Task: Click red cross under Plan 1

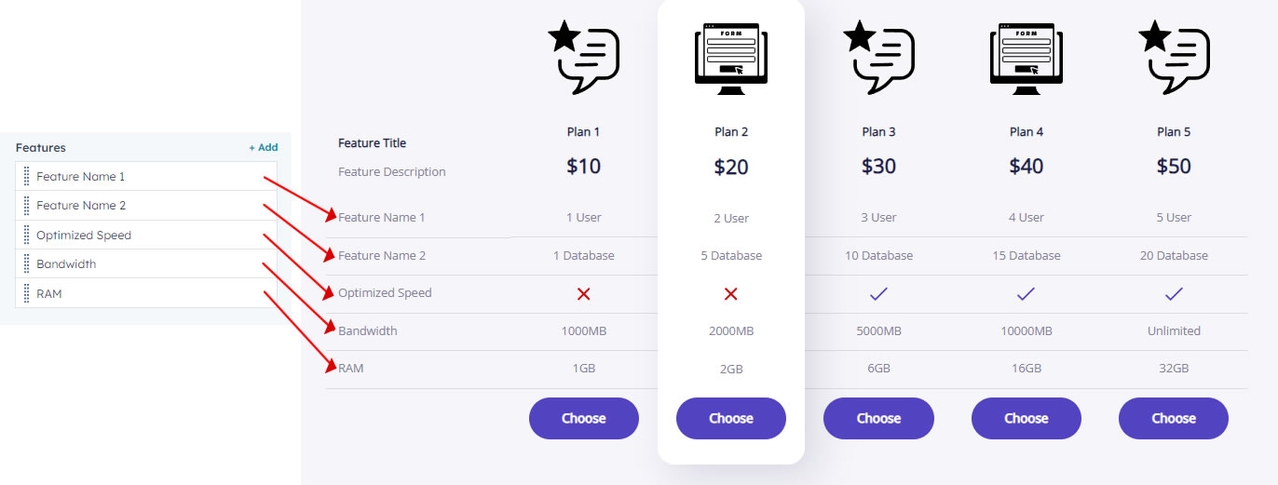Action: (584, 293)
